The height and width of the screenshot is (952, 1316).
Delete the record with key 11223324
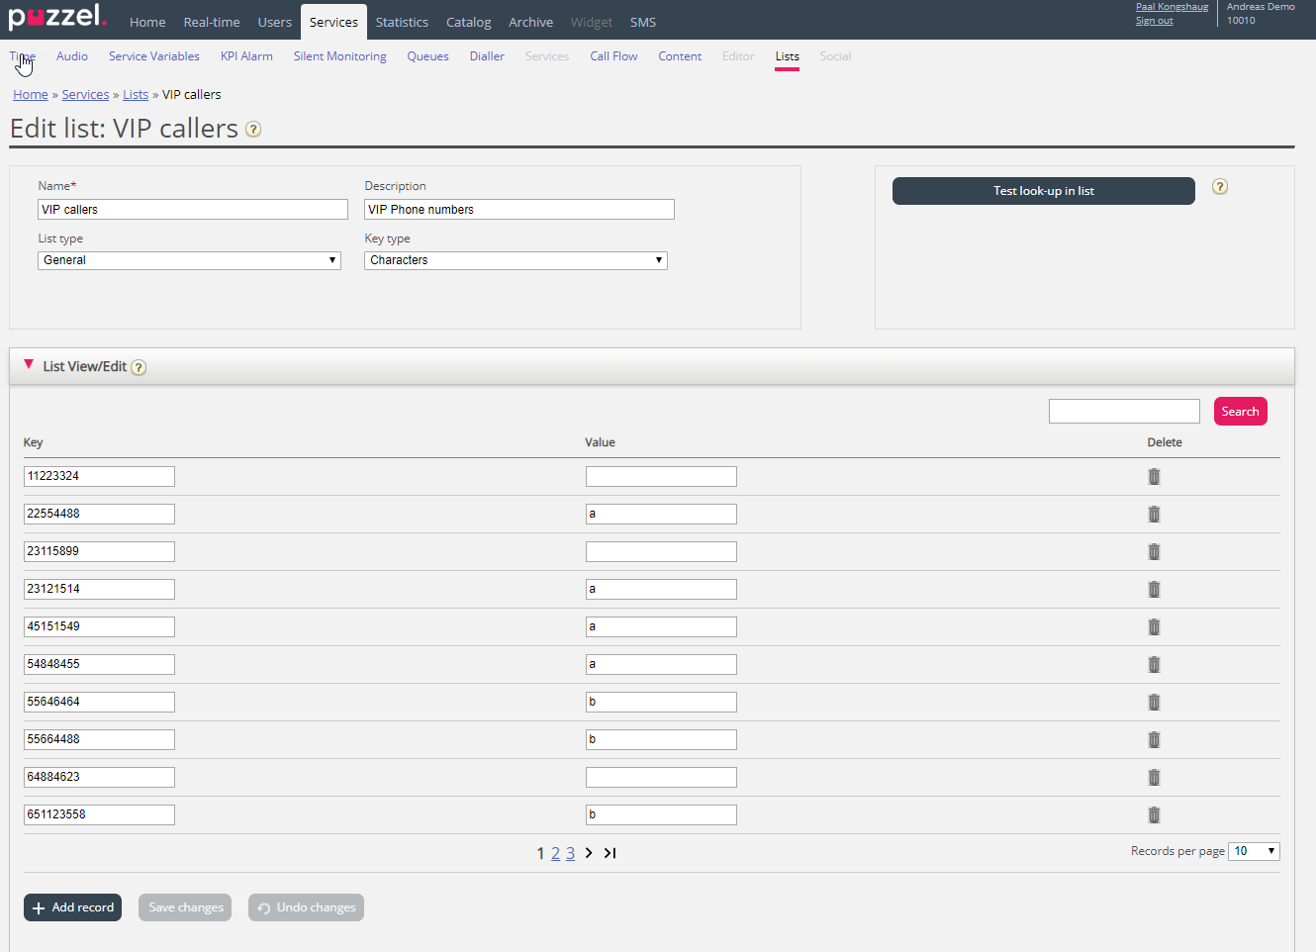[1154, 477]
